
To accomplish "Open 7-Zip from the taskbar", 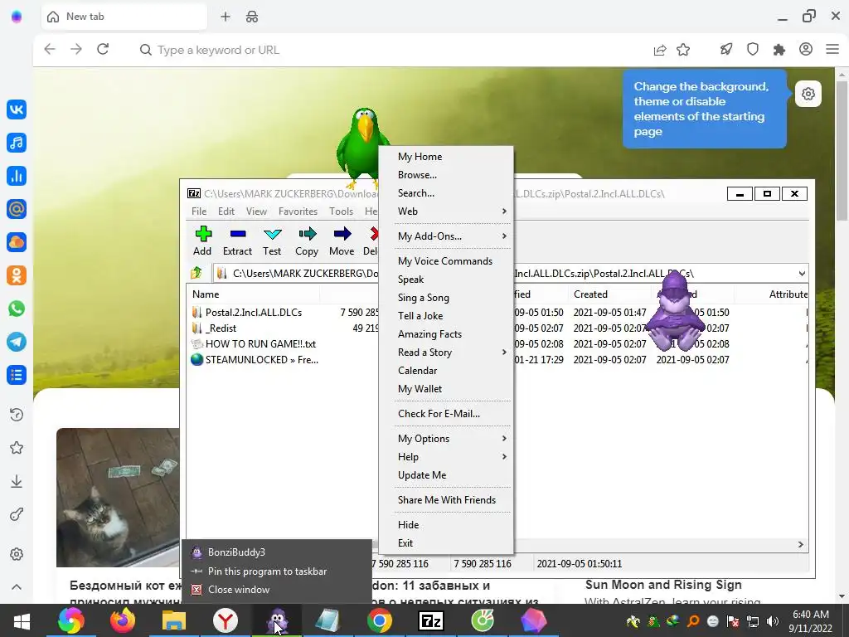I will tap(431, 620).
